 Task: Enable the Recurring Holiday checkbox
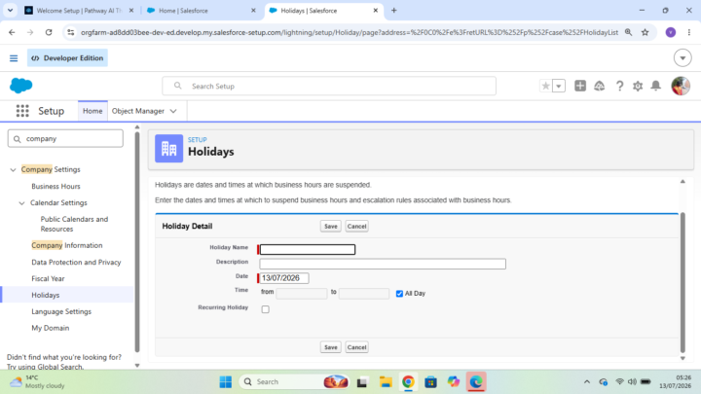[266, 309]
